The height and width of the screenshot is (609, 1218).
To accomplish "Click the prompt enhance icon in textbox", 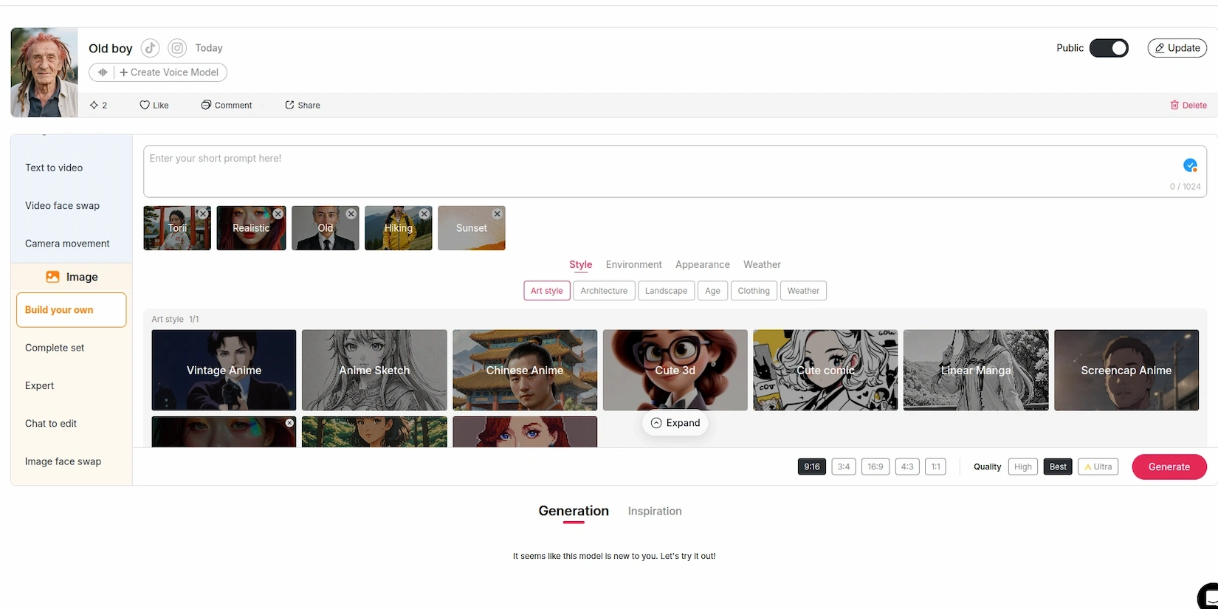I will 1190,165.
